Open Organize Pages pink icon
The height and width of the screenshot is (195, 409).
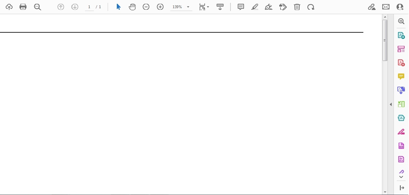pyautogui.click(x=401, y=49)
